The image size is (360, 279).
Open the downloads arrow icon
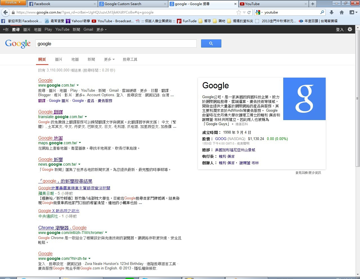click(332, 12)
